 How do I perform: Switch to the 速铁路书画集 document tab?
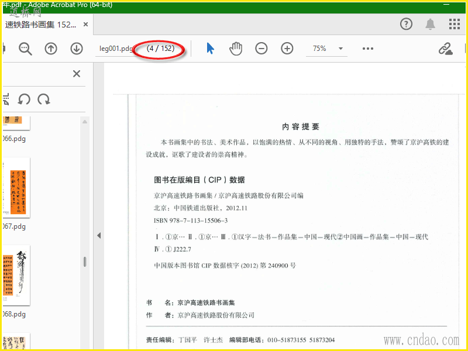pos(40,25)
